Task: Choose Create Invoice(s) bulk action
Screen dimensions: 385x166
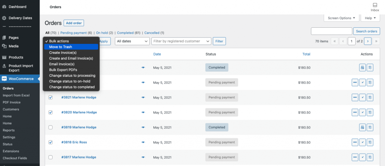Action: pos(71,52)
